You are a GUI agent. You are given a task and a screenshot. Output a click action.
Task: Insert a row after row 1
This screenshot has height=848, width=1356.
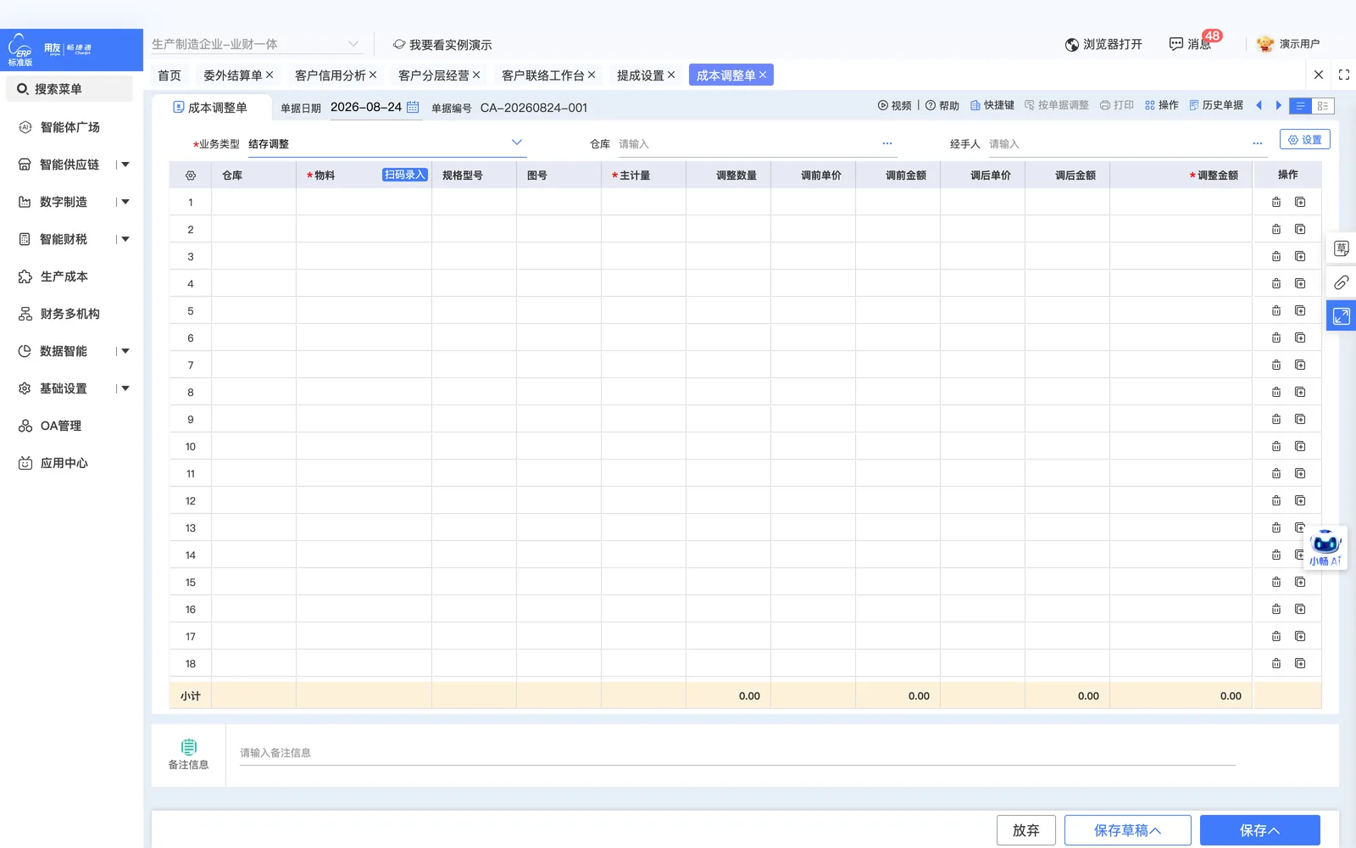coord(1300,202)
